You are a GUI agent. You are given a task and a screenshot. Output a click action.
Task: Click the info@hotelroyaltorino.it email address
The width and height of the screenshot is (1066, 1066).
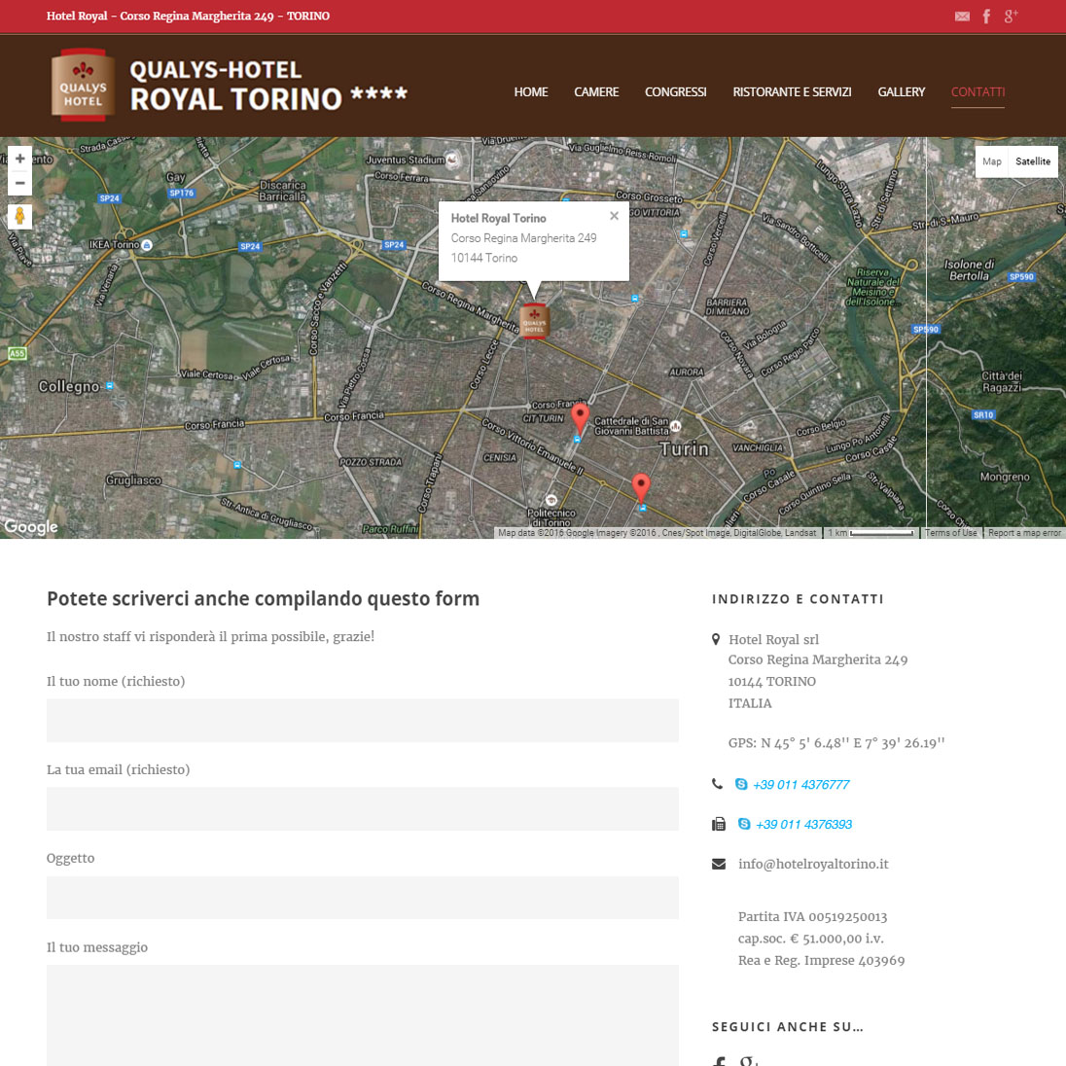813,864
